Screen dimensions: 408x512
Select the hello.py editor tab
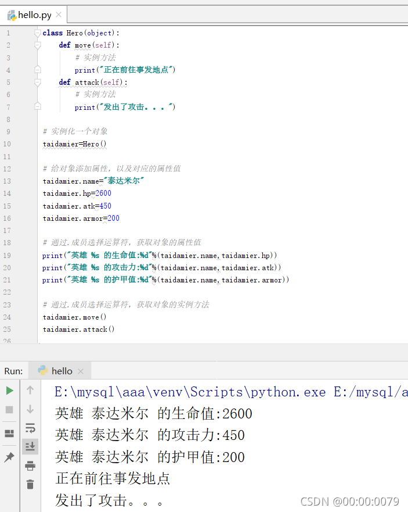coord(34,15)
